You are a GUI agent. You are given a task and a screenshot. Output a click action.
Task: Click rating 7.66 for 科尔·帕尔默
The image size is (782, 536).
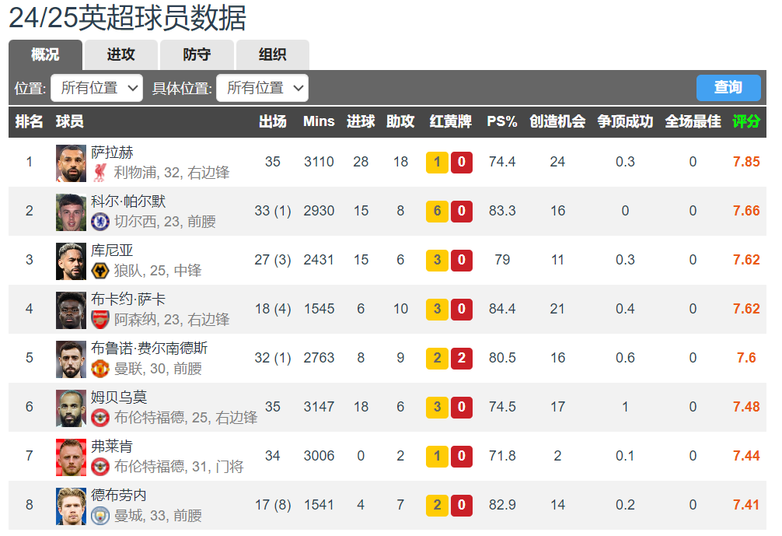point(746,211)
